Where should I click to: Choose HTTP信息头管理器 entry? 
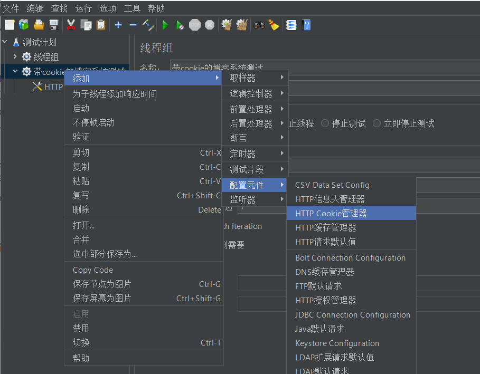(x=352, y=199)
